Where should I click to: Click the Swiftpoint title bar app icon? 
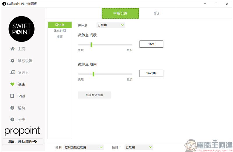coord(4,4)
